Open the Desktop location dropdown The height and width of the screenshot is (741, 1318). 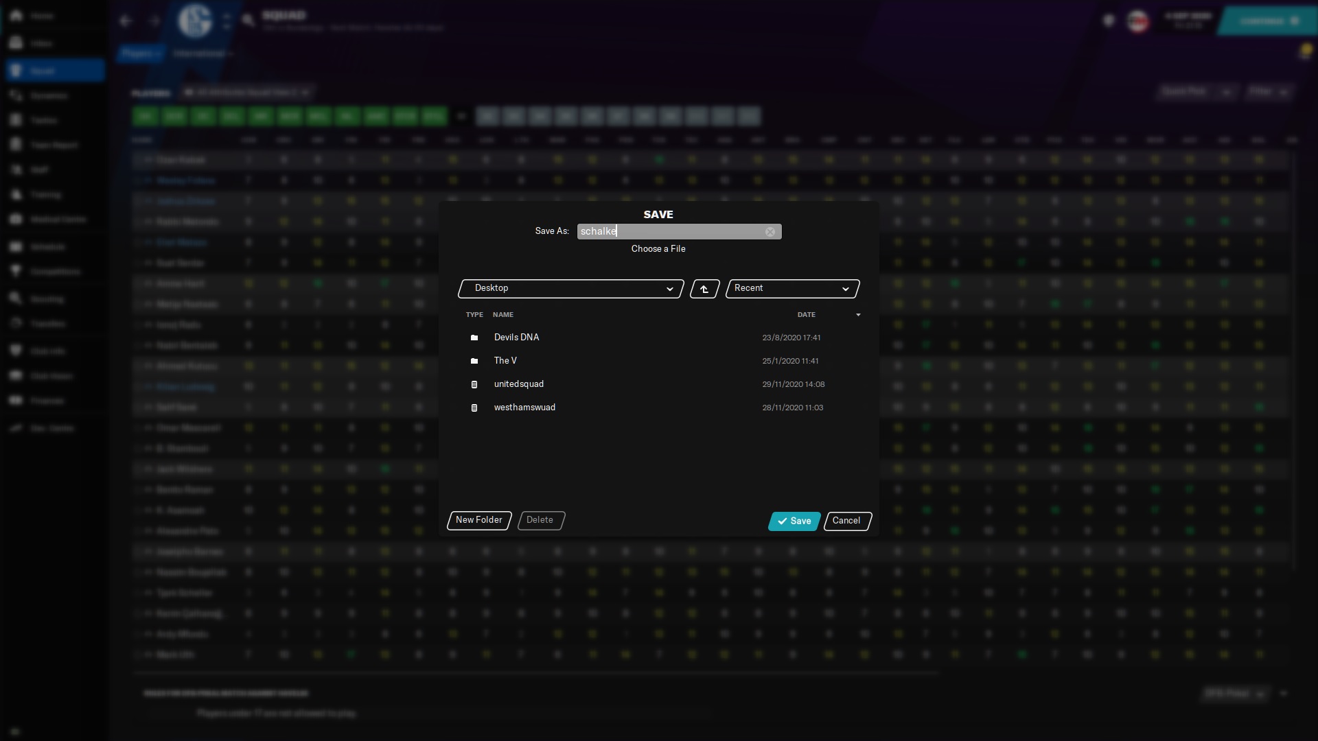point(571,289)
